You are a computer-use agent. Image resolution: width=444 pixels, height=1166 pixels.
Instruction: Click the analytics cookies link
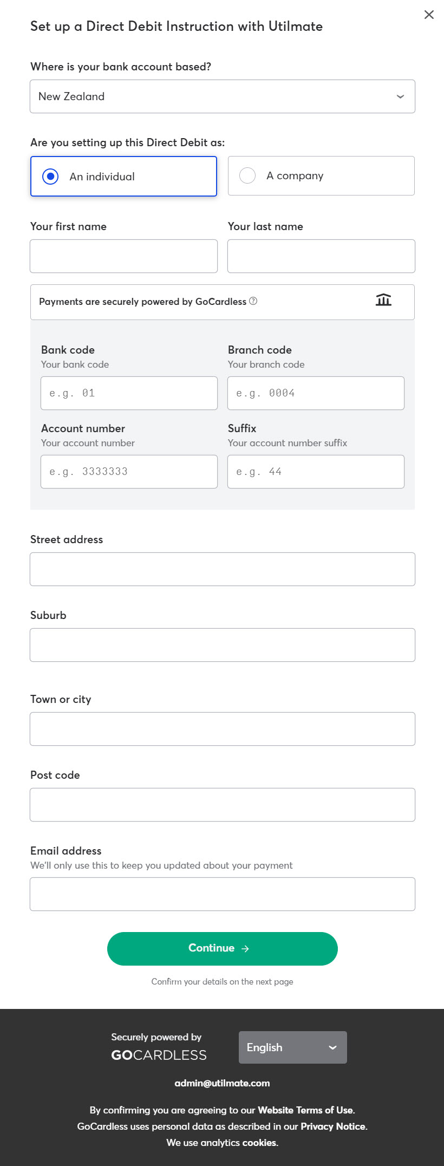click(259, 1143)
